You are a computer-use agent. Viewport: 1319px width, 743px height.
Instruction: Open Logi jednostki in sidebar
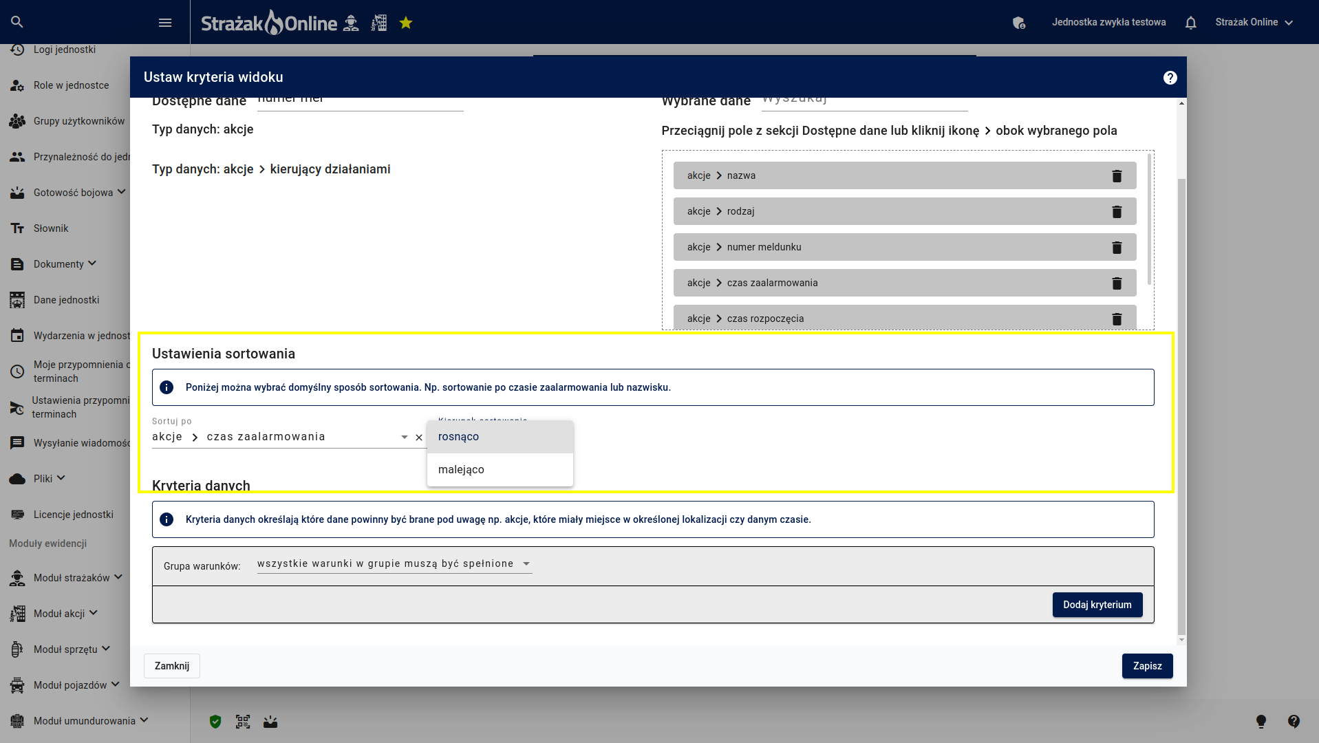pos(65,50)
